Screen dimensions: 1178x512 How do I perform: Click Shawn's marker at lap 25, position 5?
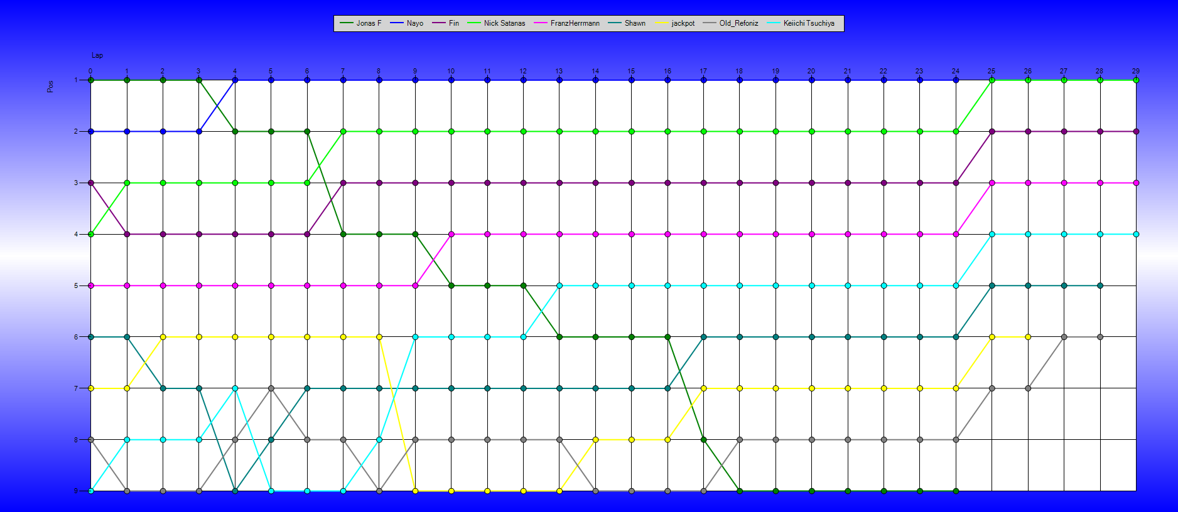(x=992, y=285)
